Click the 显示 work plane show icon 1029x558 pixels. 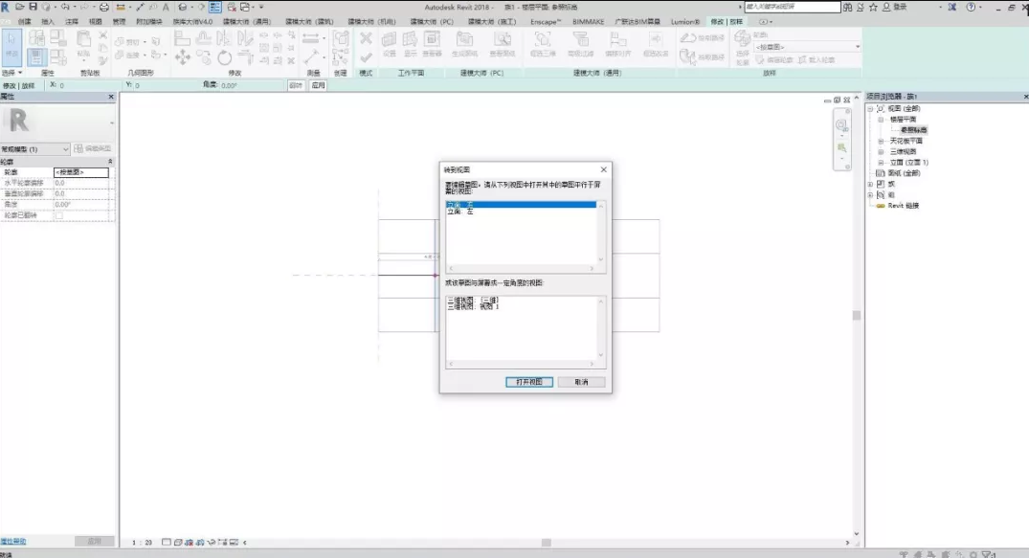coord(410,44)
